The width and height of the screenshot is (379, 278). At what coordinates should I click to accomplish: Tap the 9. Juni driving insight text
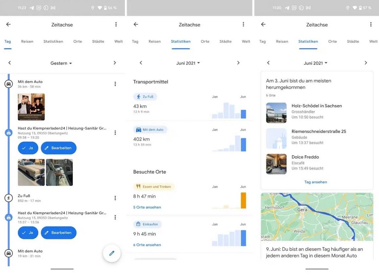pyautogui.click(x=314, y=252)
